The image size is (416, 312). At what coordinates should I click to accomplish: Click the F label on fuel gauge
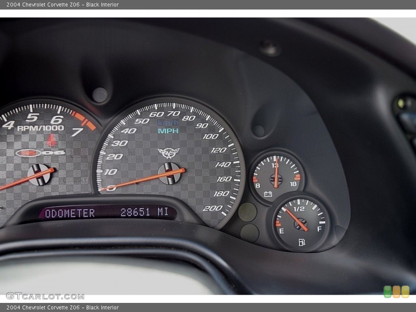tap(319, 229)
